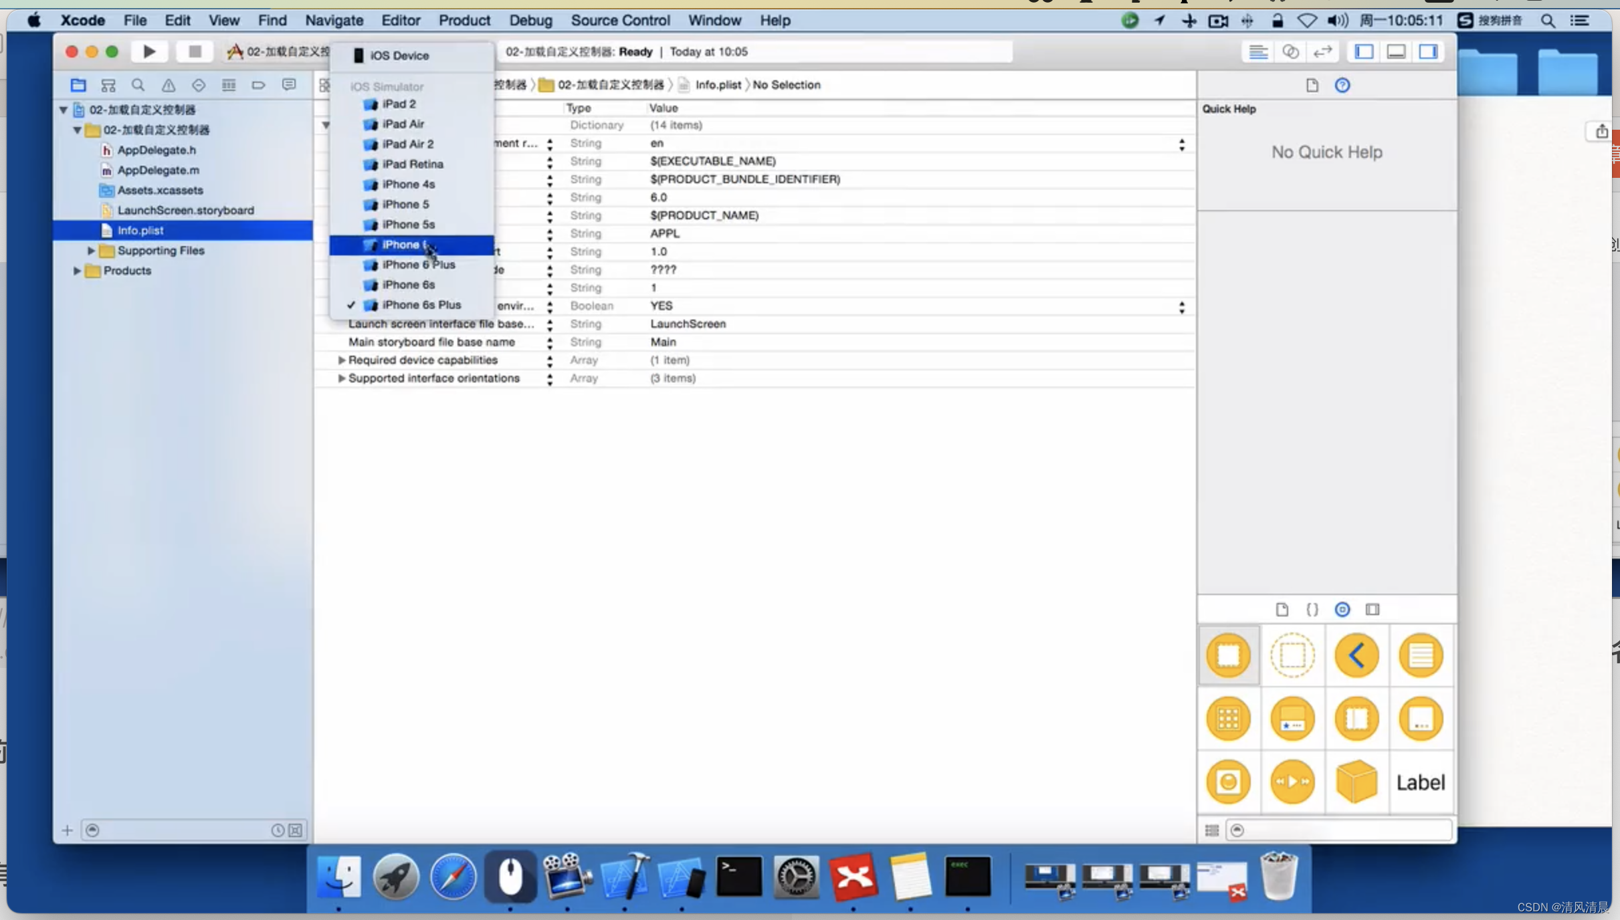The image size is (1620, 920).
Task: Open LaunchScreen.storyboard in navigator
Action: pyautogui.click(x=185, y=210)
